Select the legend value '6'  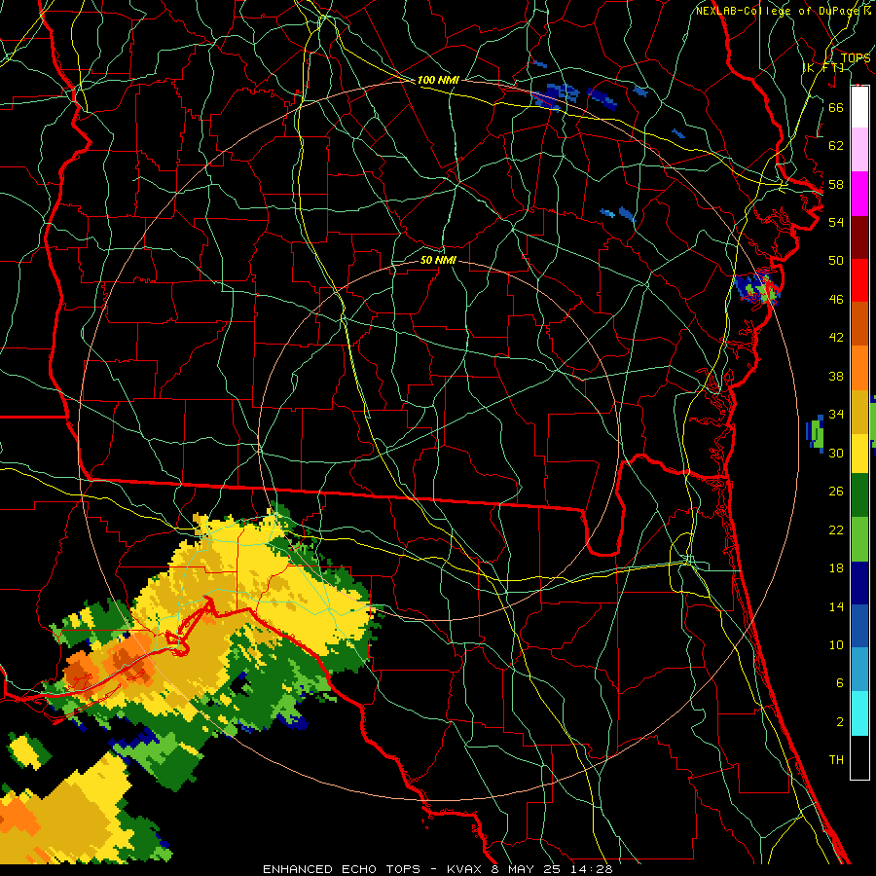pos(839,683)
